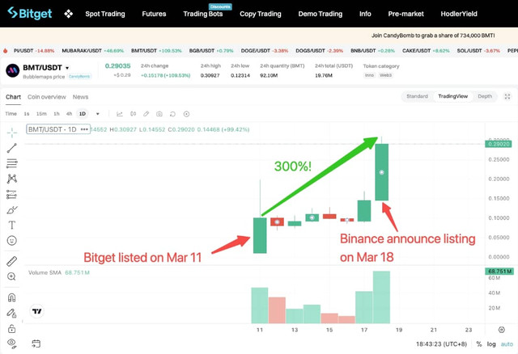The width and height of the screenshot is (518, 354).
Task: Select the ruler measure tool
Action: 12,261
